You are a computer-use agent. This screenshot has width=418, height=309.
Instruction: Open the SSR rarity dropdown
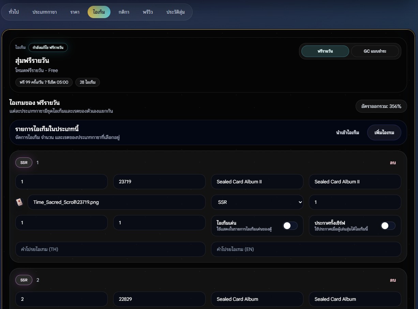(257, 202)
